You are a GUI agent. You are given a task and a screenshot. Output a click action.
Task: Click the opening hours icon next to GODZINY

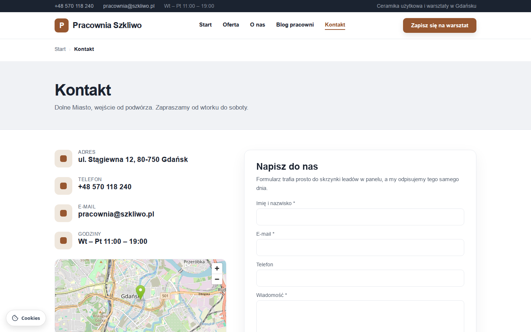click(x=63, y=241)
